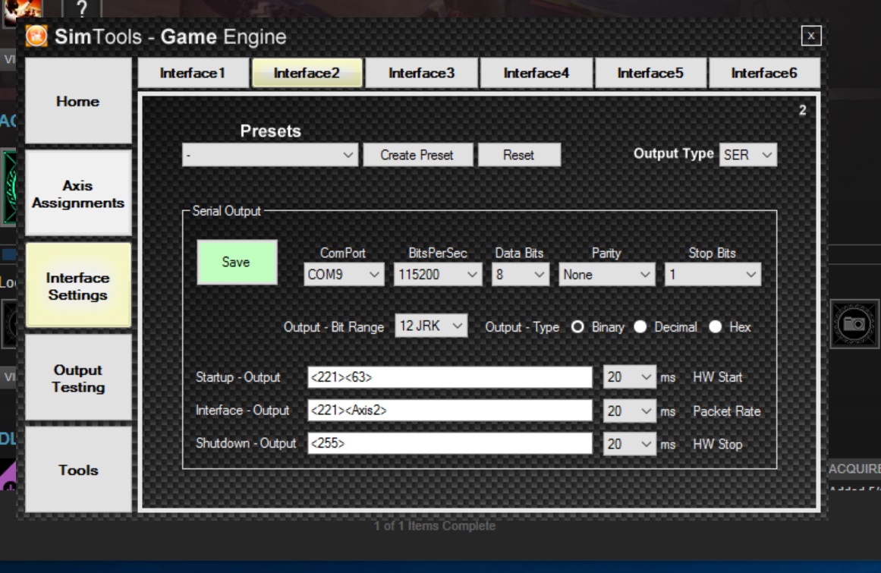
Task: Go to the Home section
Action: coord(78,101)
